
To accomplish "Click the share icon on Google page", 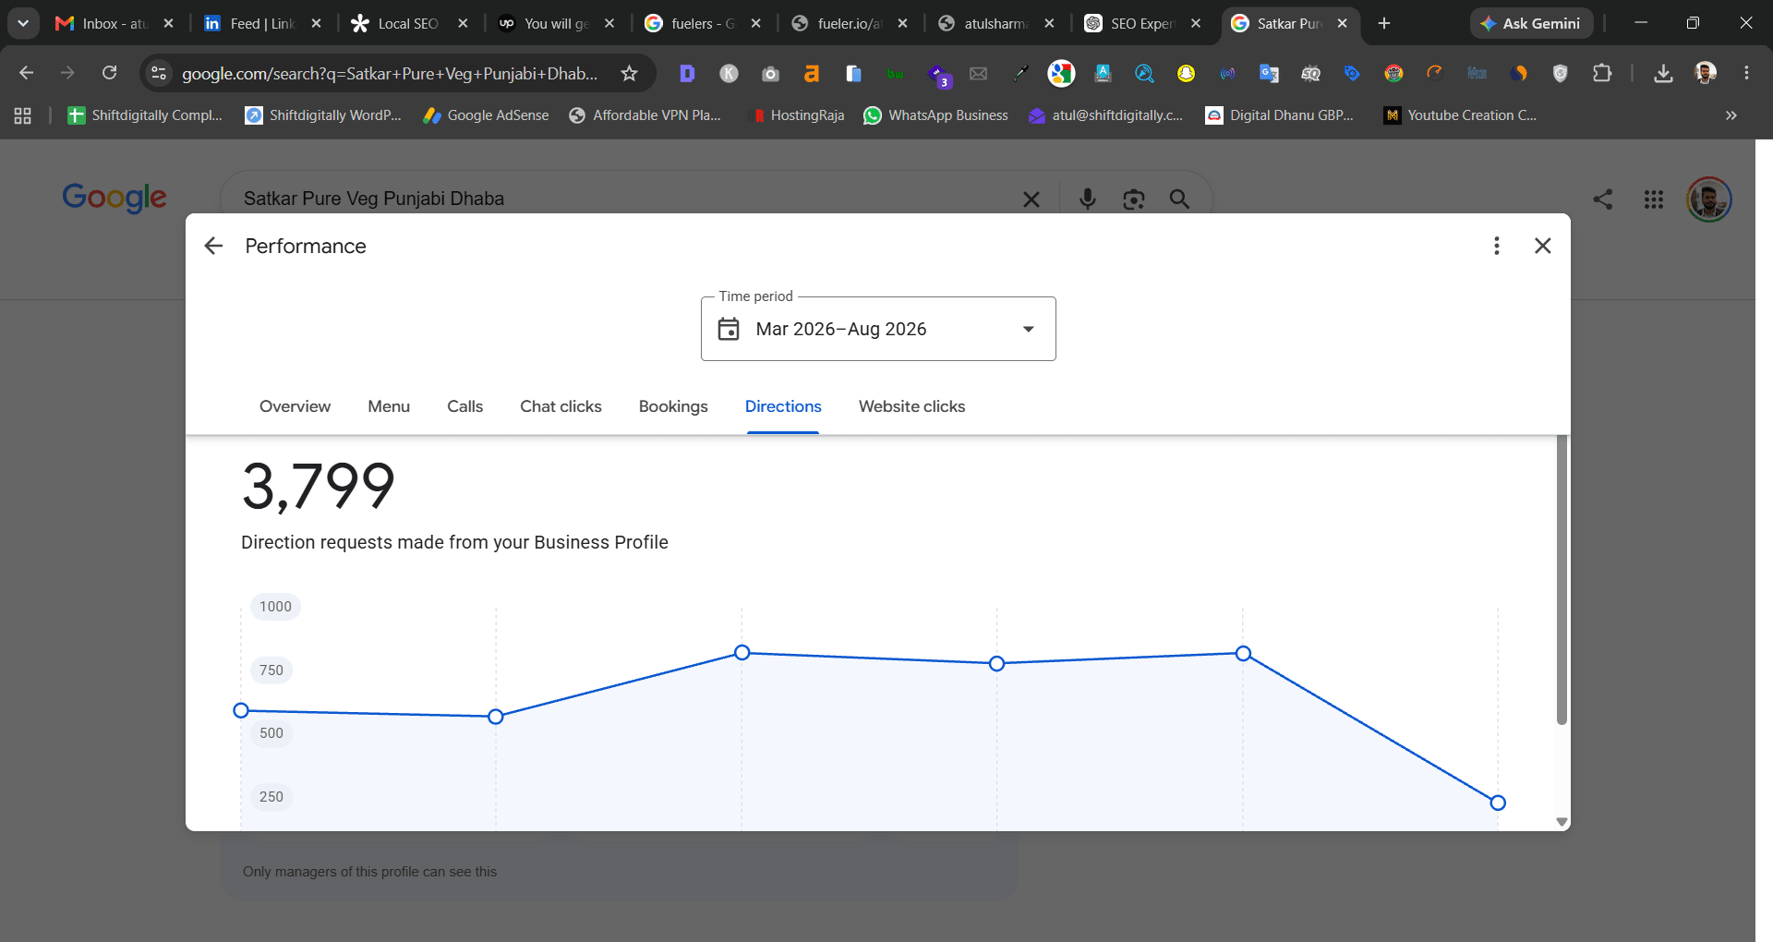I will (1603, 199).
